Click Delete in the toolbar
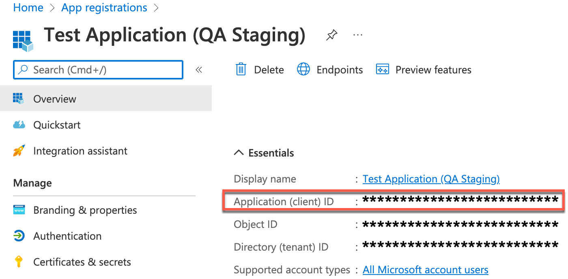Viewport: 568px width, 279px height. (x=269, y=70)
